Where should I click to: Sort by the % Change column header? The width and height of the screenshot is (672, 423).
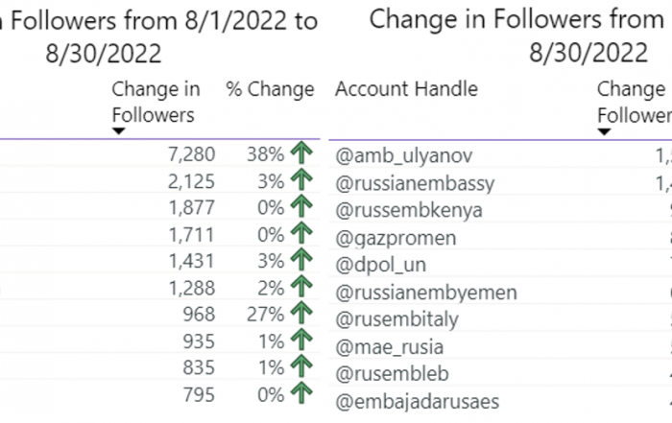coord(270,89)
